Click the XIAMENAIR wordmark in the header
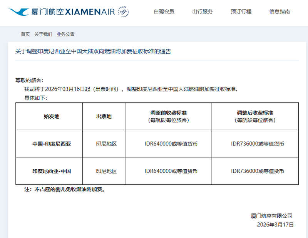Screen dimensions: 308x238 90,12
